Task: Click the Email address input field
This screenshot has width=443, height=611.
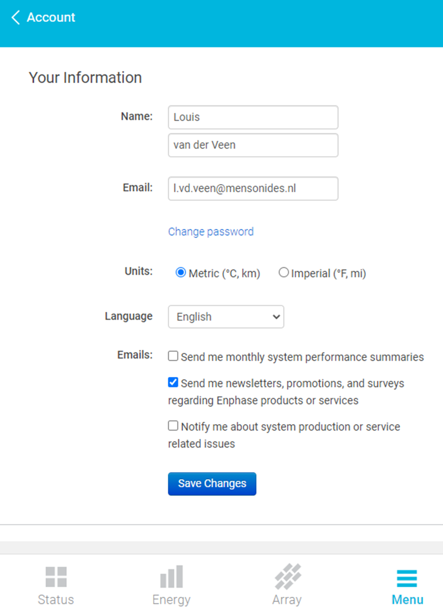Action: coord(253,188)
